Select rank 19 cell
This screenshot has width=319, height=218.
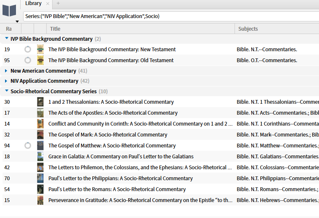tap(7, 50)
